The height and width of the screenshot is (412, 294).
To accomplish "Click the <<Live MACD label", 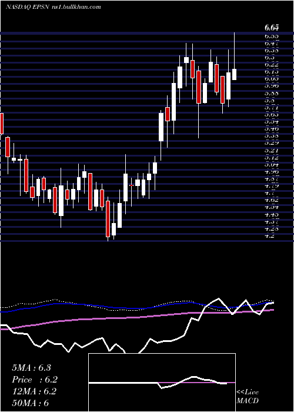I will pyautogui.click(x=248, y=396).
